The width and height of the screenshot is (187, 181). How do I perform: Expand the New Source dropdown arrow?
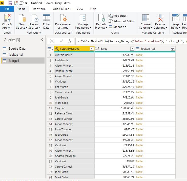click(x=26, y=28)
